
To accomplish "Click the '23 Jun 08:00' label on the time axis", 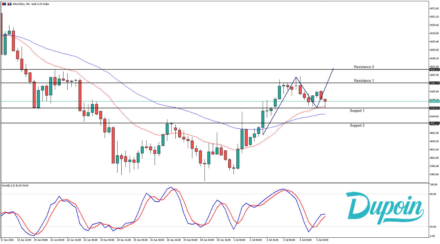I will 91,240.
